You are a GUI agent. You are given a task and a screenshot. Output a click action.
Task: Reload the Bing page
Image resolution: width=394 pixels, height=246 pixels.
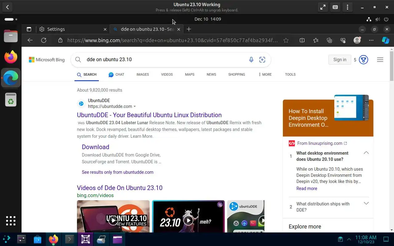pos(44,40)
